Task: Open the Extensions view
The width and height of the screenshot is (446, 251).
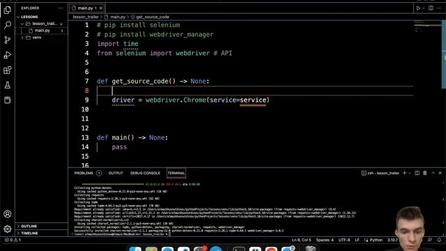Action: point(8,70)
